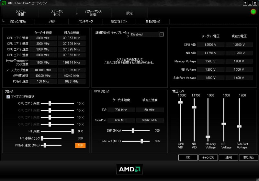Click the 適用 button

click(x=229, y=157)
